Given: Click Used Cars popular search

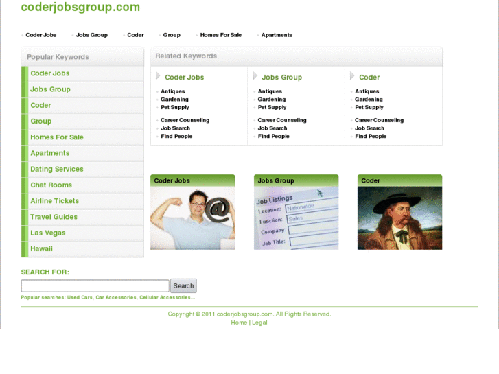Looking at the screenshot, I should (80, 297).
